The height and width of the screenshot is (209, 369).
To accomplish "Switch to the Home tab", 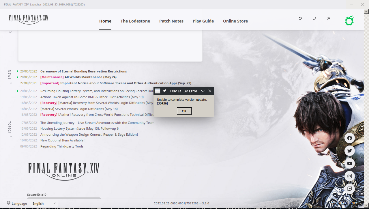I will coord(105,21).
